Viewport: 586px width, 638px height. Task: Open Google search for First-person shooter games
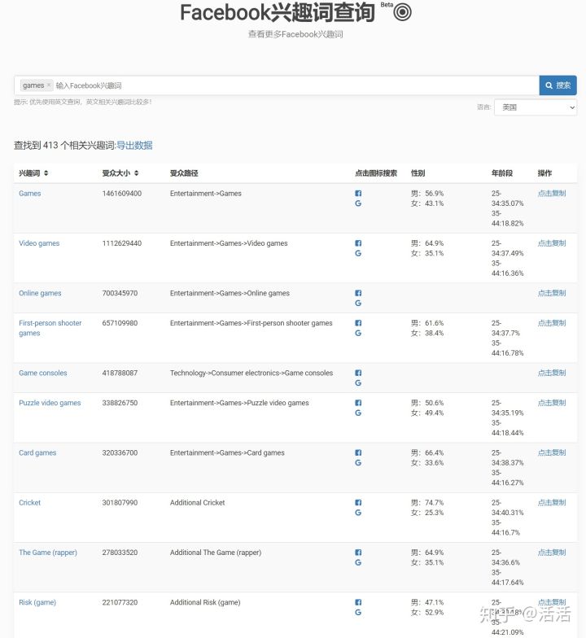tap(358, 333)
